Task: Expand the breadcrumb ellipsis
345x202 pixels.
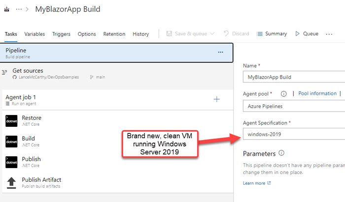Action: pos(20,9)
